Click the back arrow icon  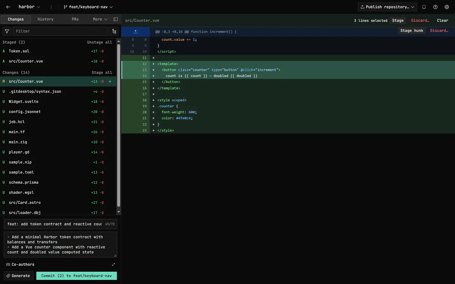click(x=8, y=7)
